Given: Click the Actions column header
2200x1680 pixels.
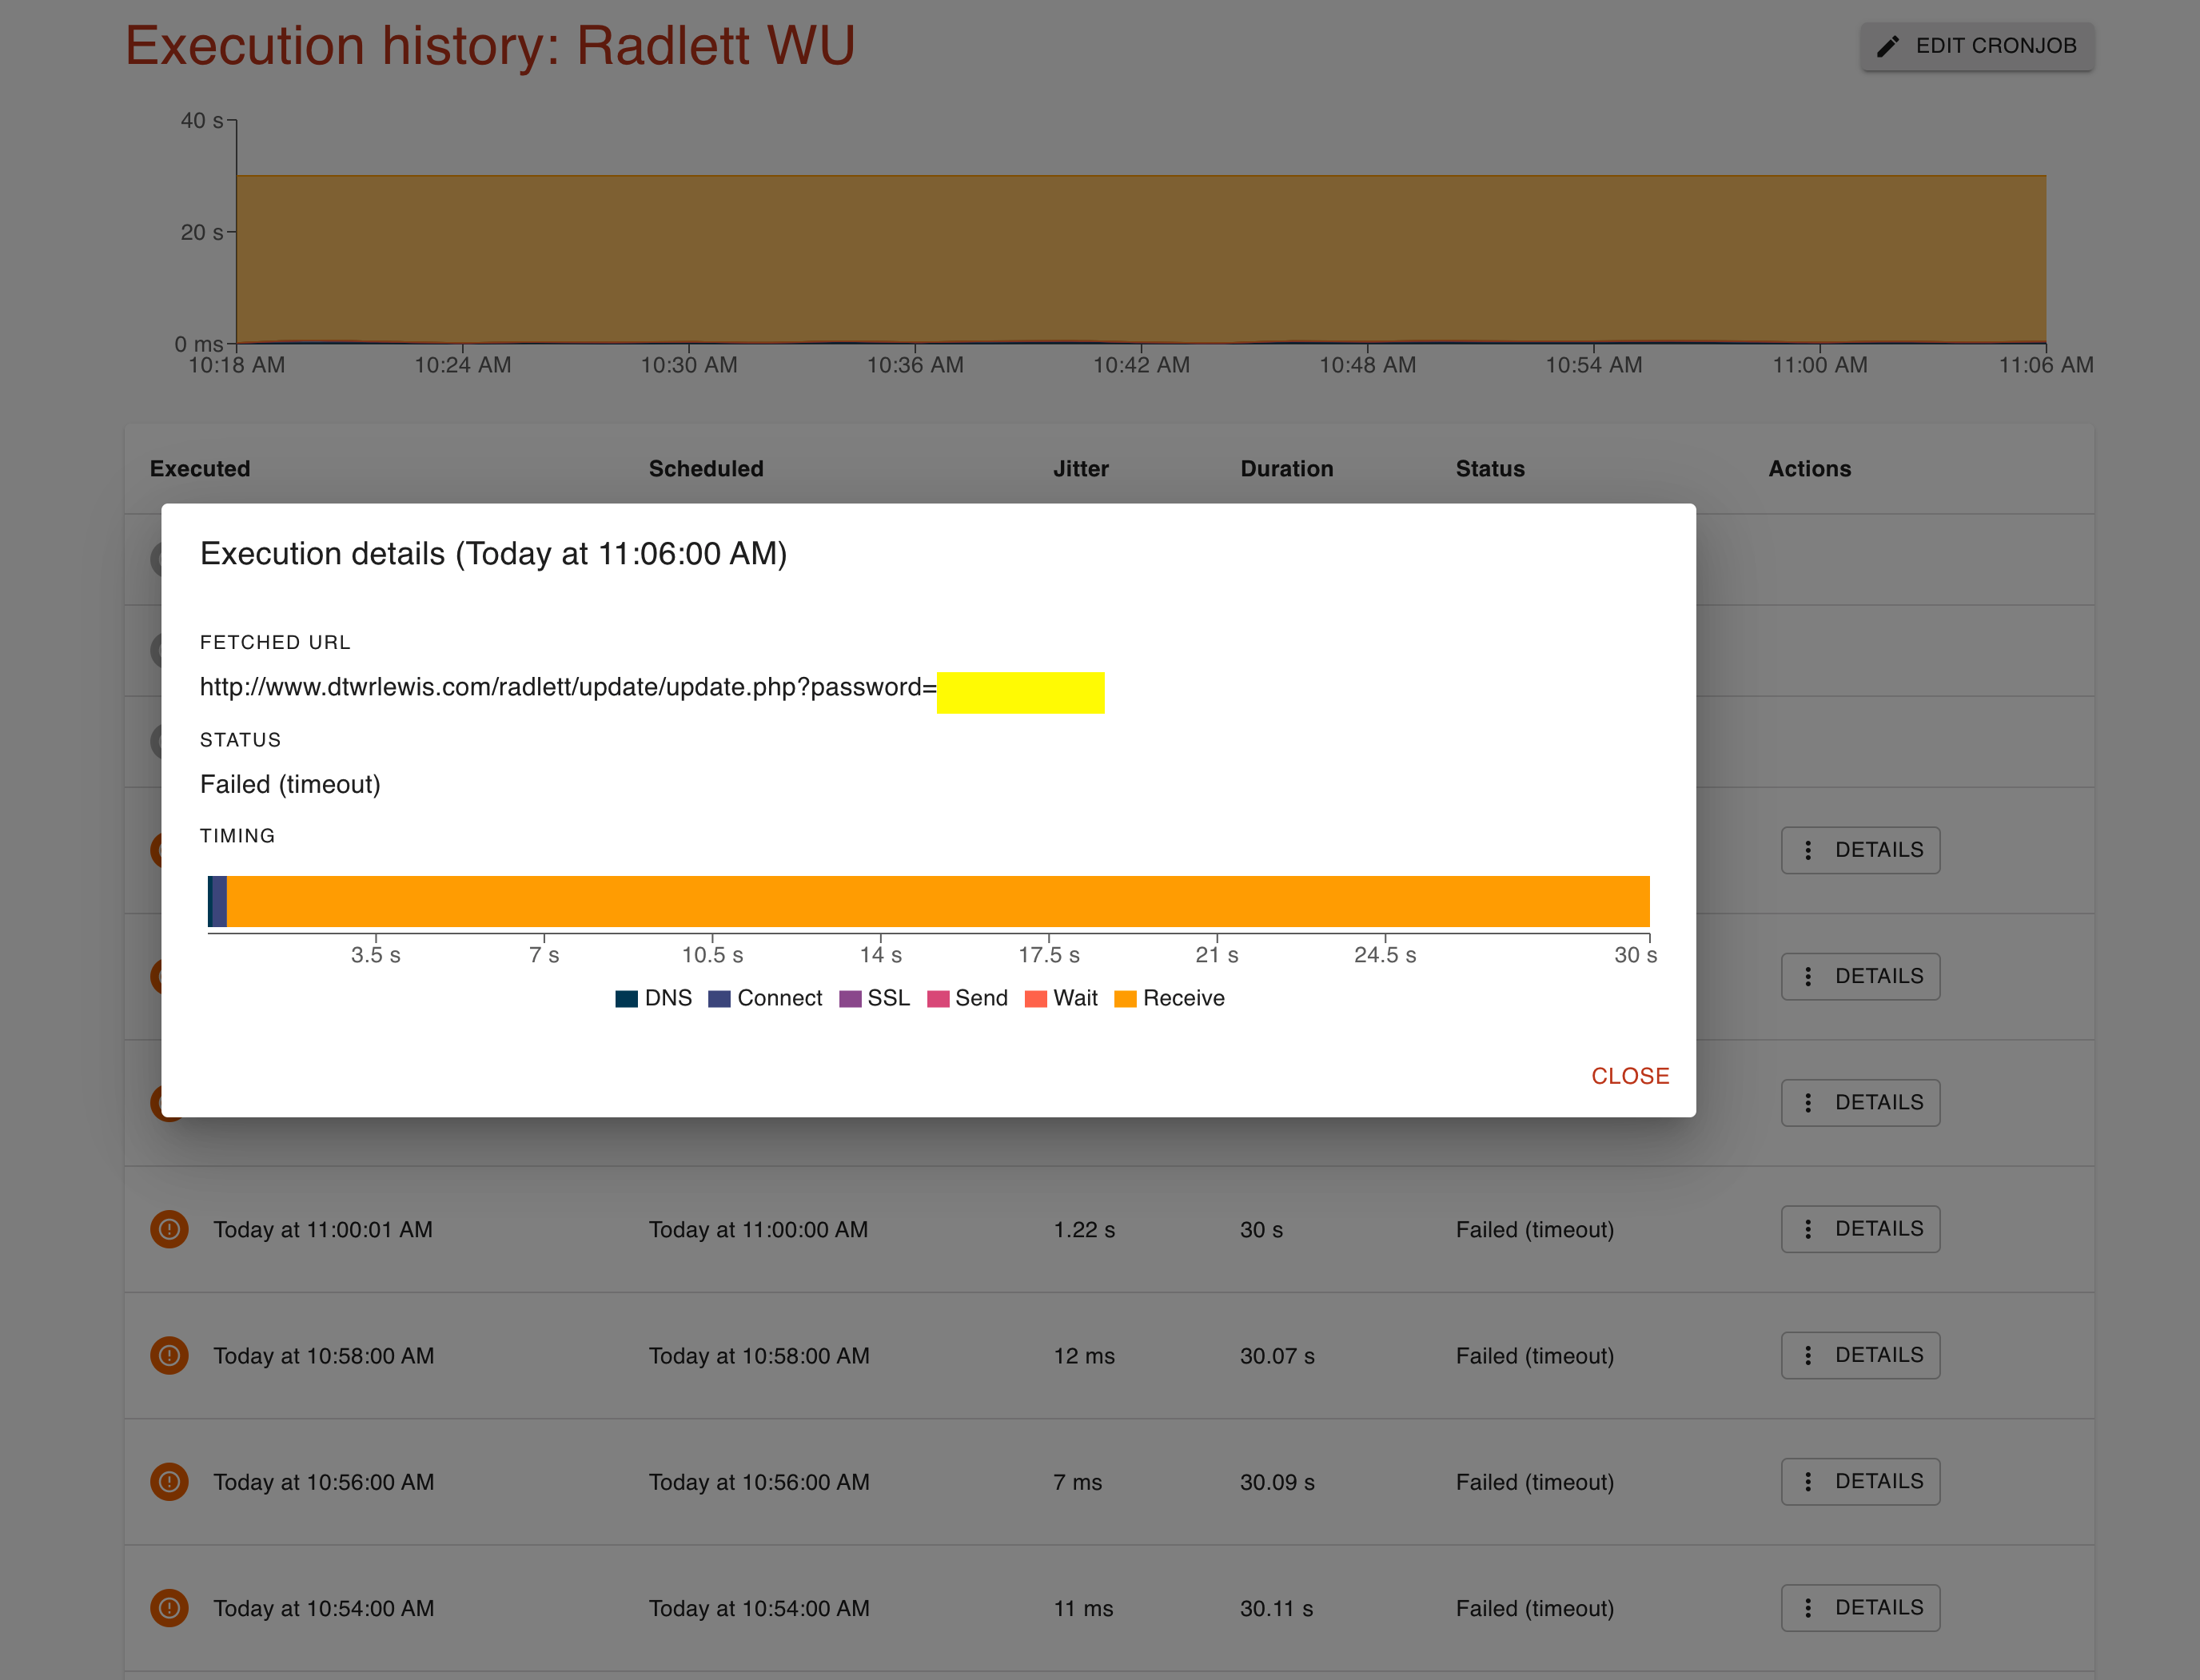Looking at the screenshot, I should click(x=1810, y=469).
